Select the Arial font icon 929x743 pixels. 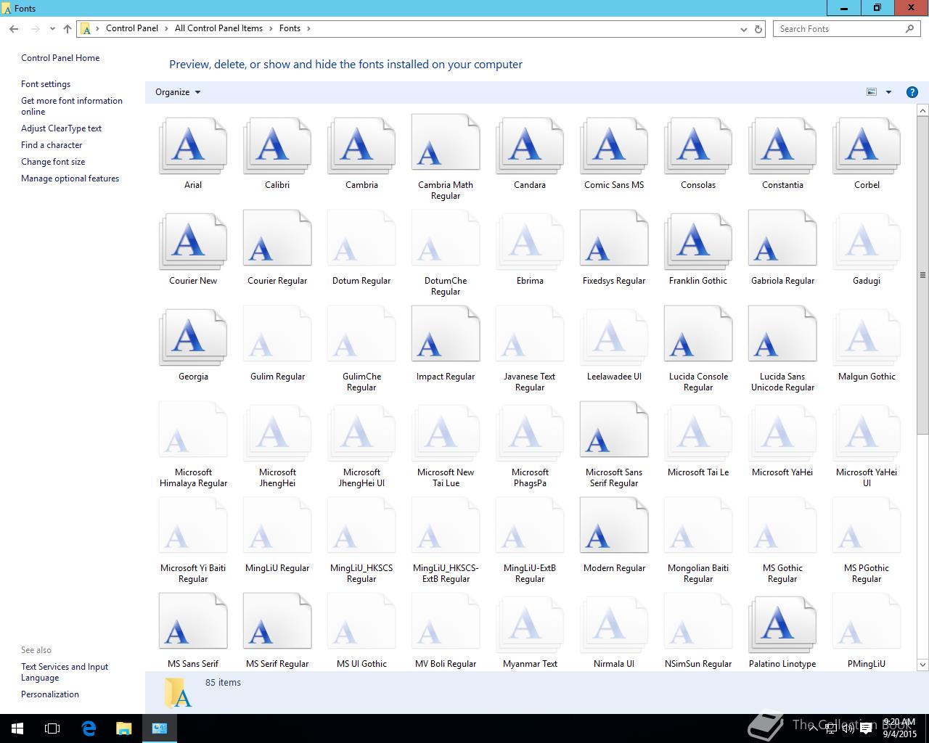193,147
